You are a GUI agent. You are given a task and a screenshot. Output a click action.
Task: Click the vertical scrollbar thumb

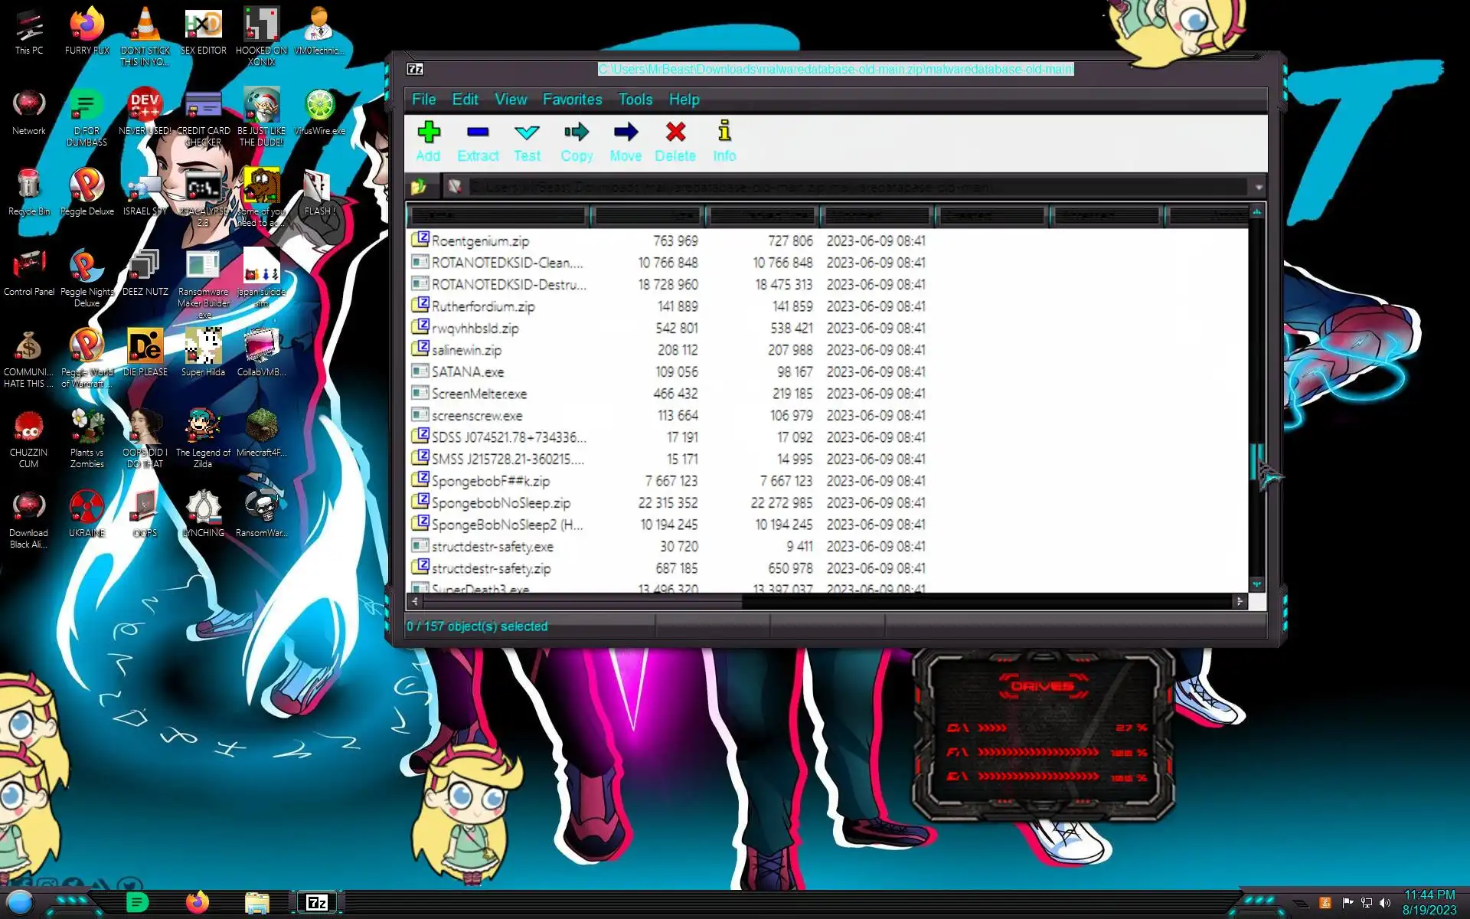click(x=1256, y=461)
